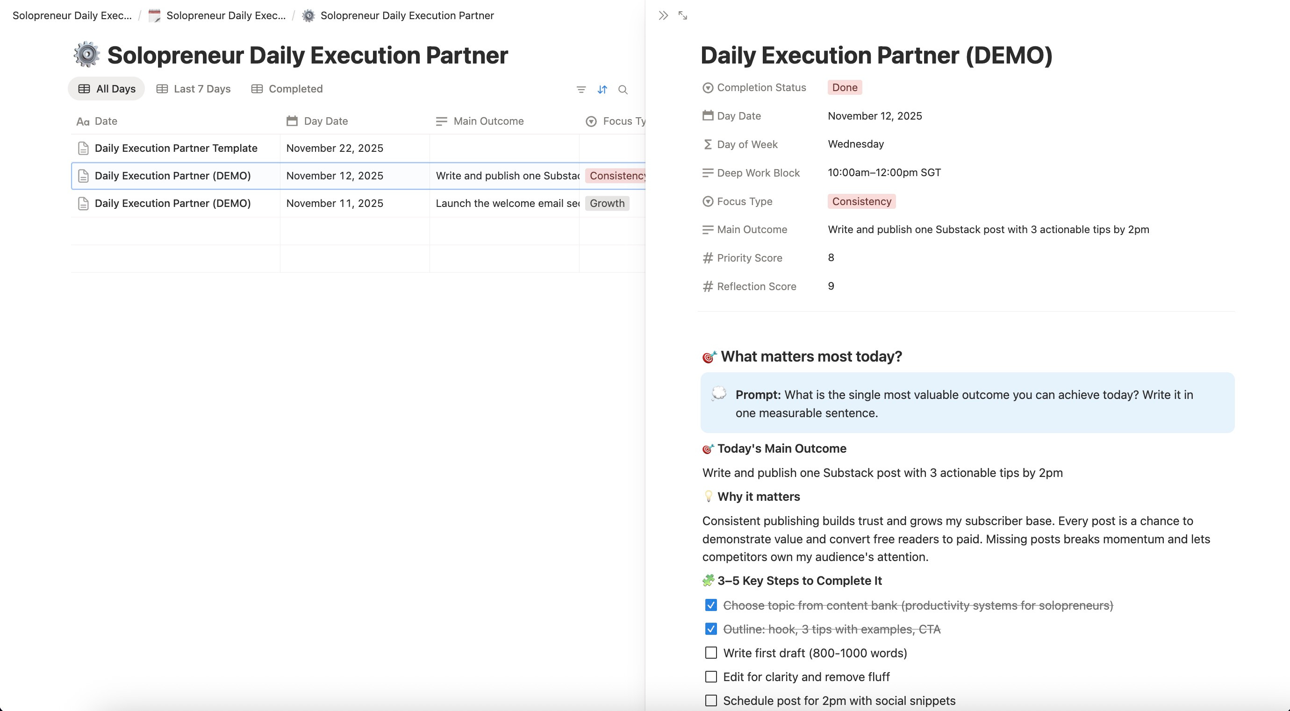Screen dimensions: 1290x711
Task: Open Growth tag in Focus Type column
Action: (x=607, y=203)
